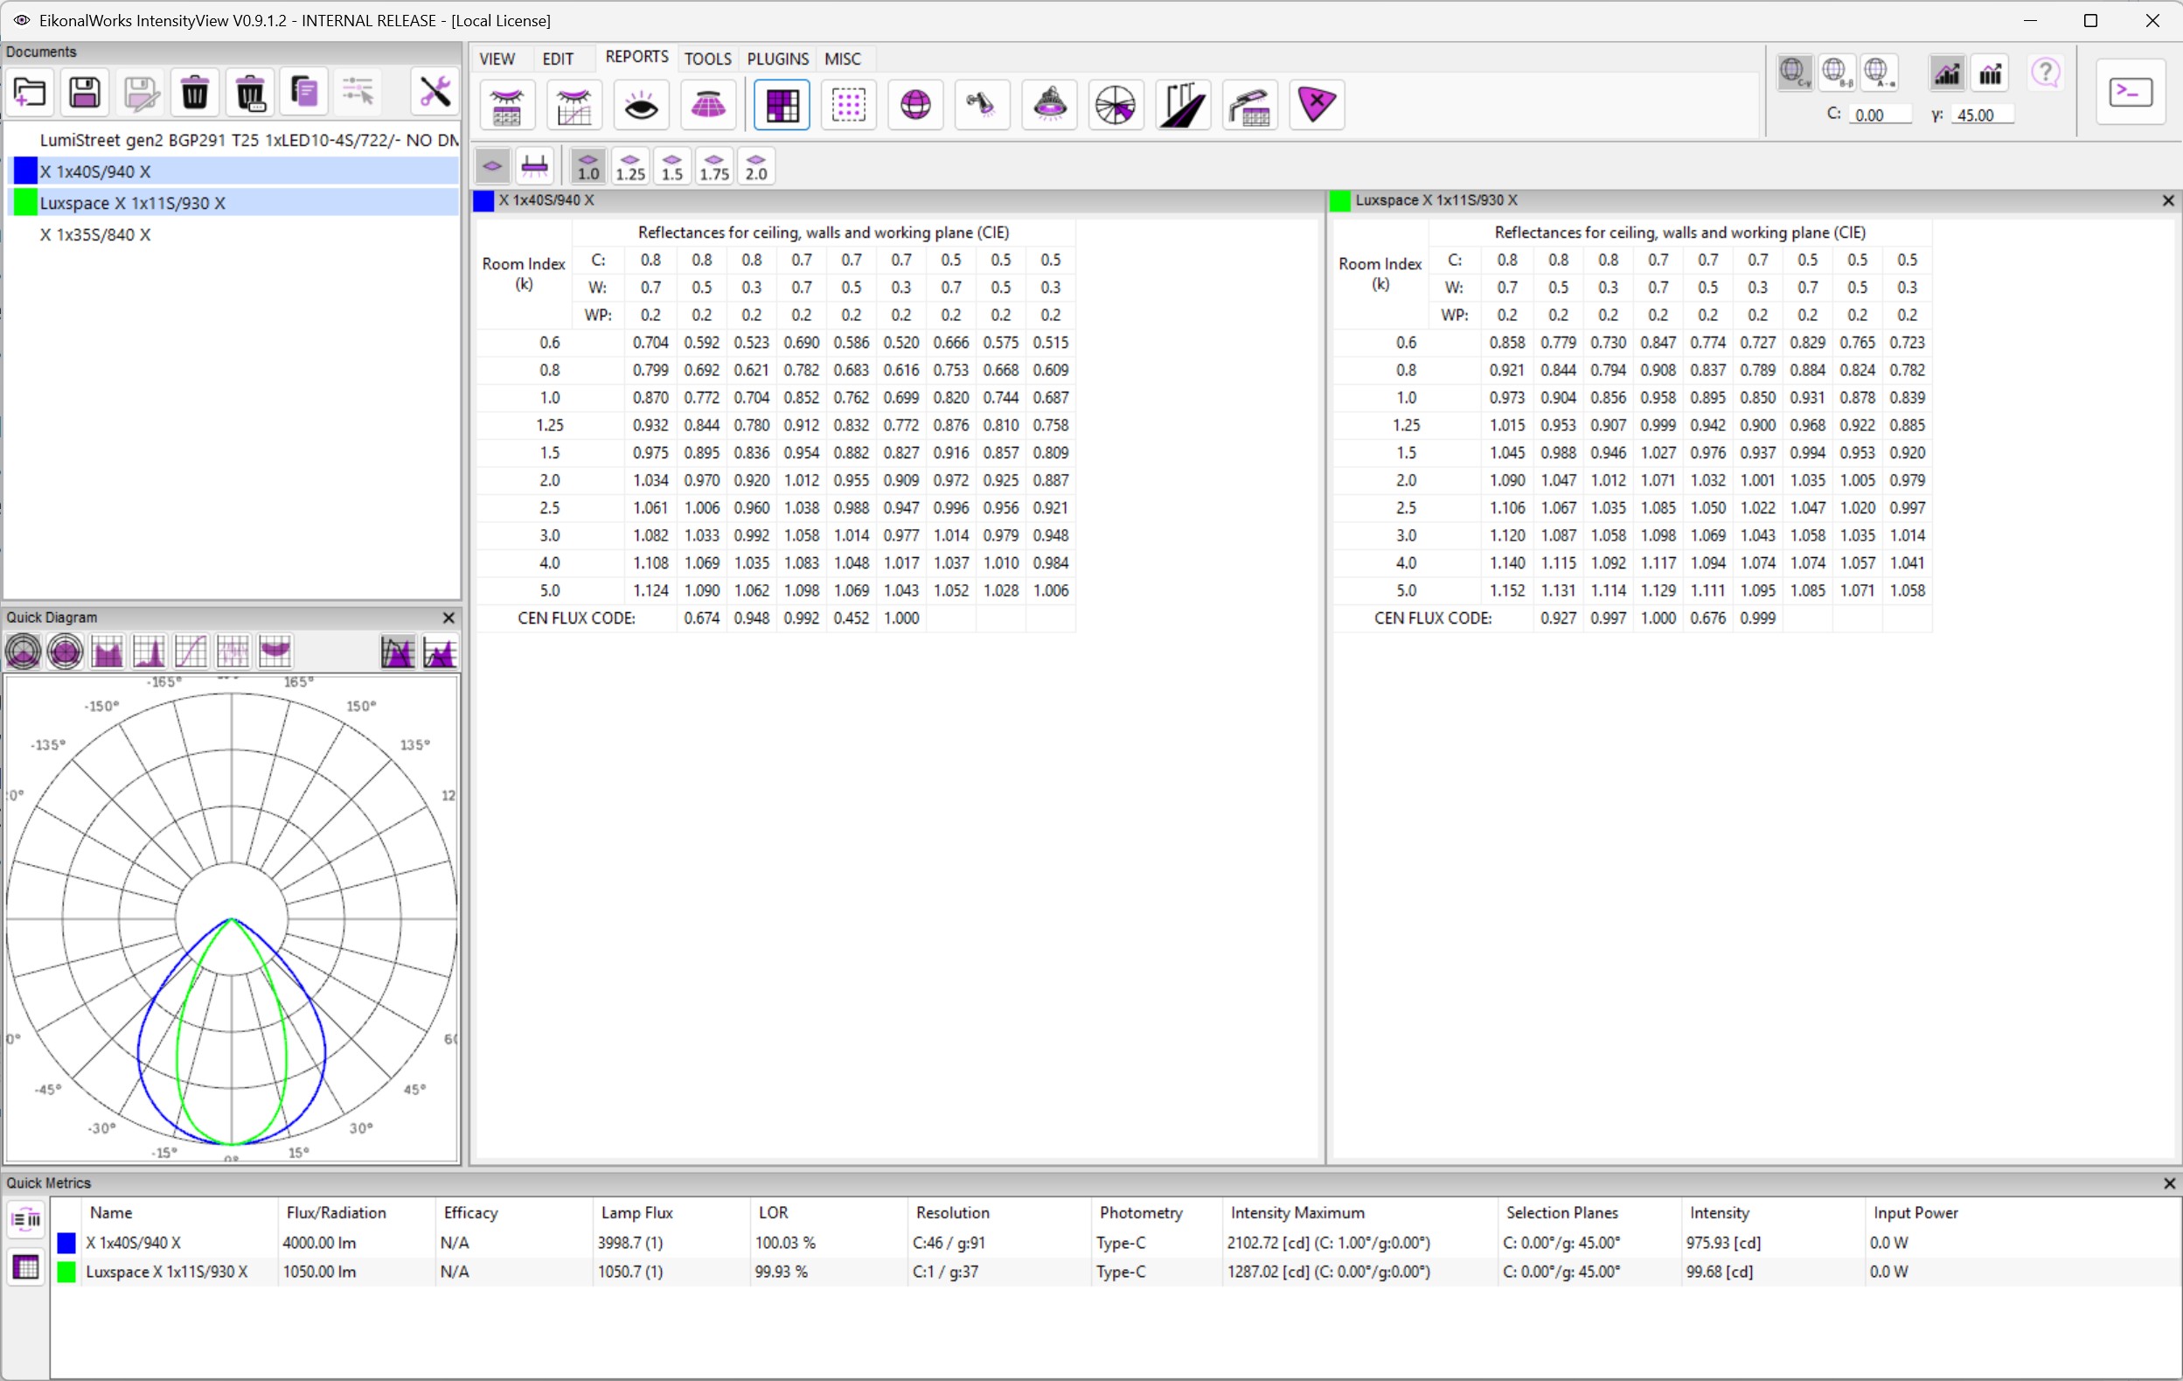Open the VIEW tab
The height and width of the screenshot is (1381, 2183).
497,59
